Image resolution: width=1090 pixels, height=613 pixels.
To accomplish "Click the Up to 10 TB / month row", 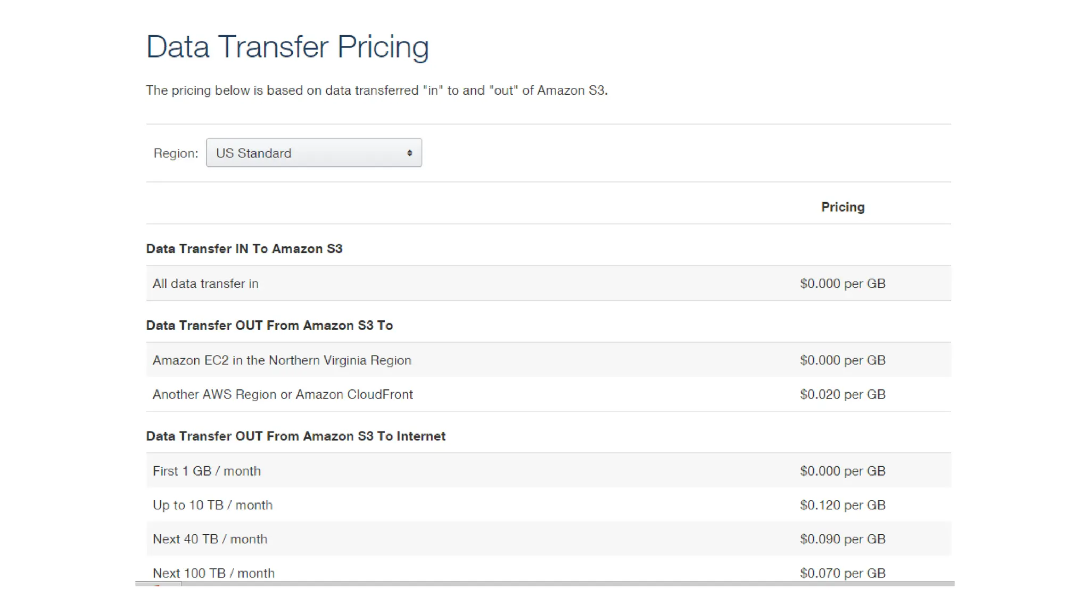I will coord(213,505).
